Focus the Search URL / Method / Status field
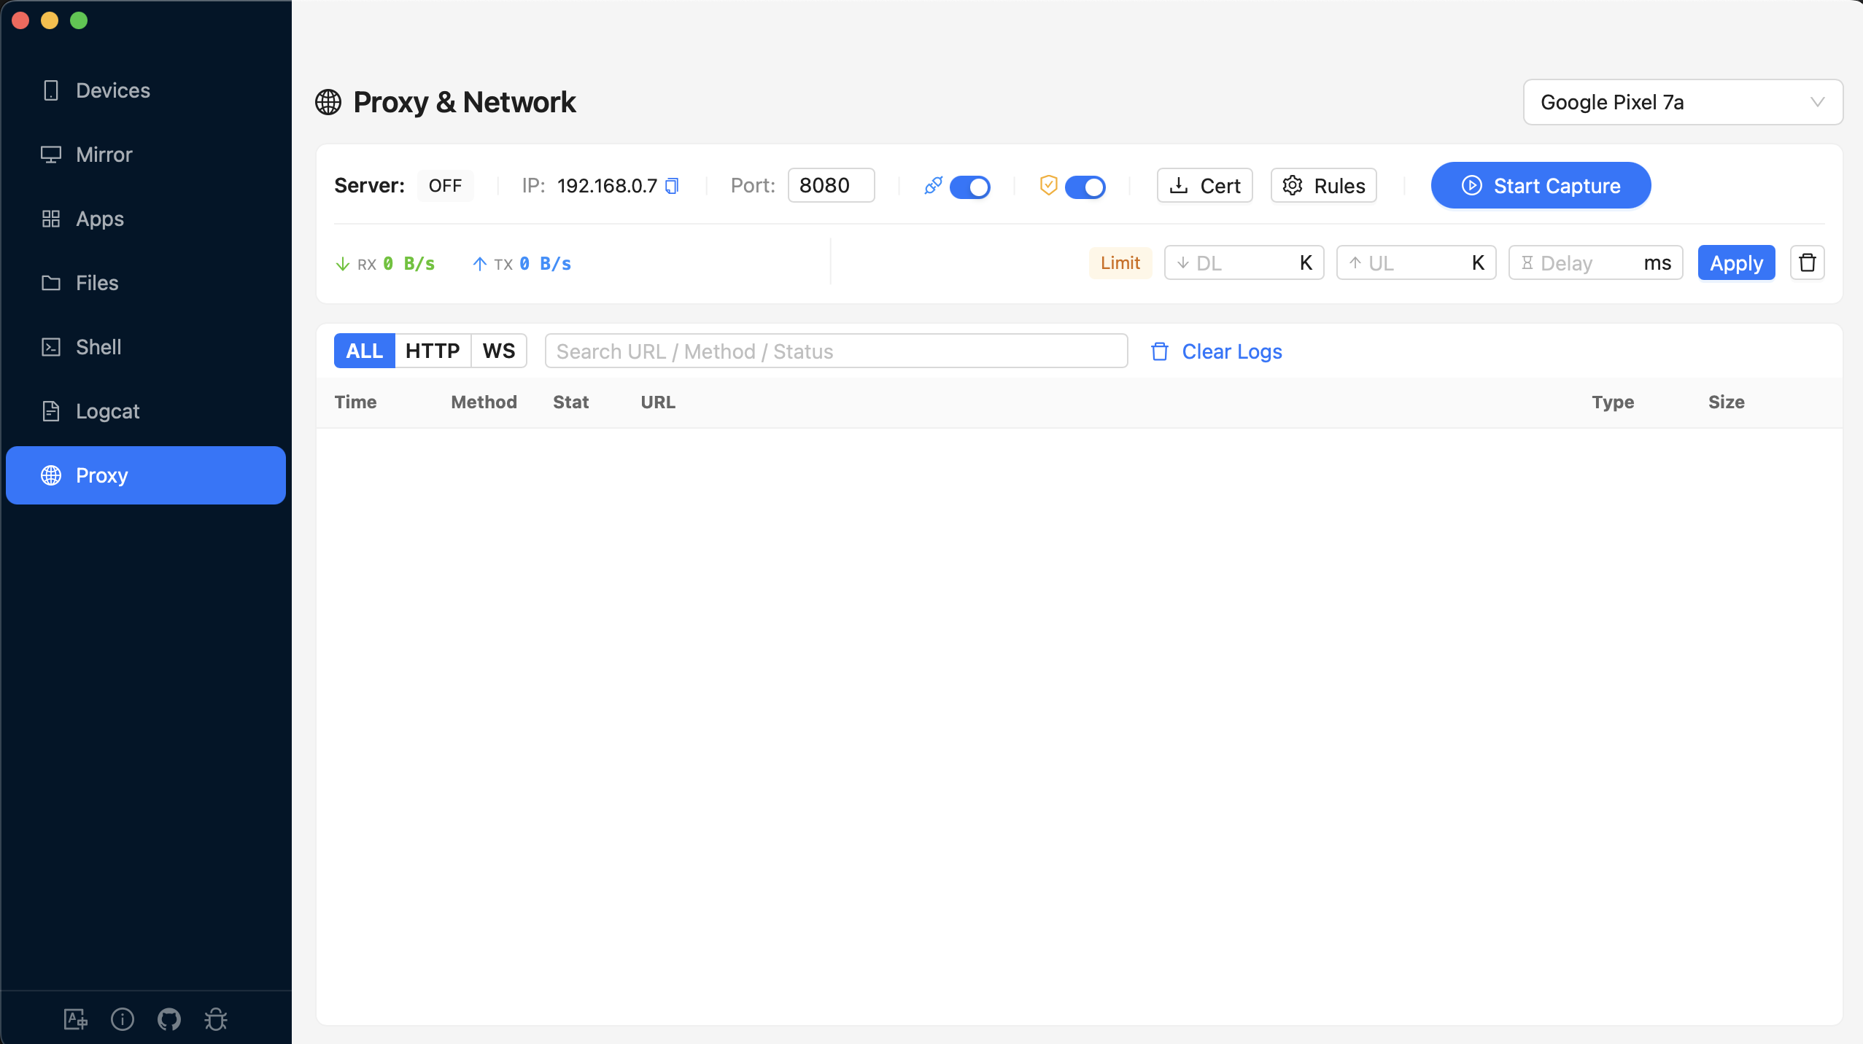 click(x=834, y=351)
